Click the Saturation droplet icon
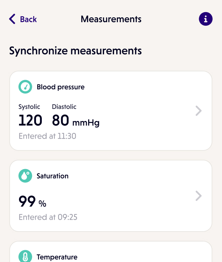This screenshot has width=222, height=262. [25, 176]
